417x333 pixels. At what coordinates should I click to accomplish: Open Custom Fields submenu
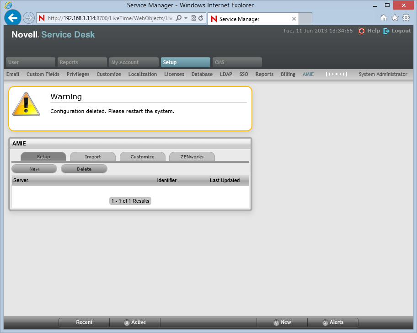[x=43, y=74]
